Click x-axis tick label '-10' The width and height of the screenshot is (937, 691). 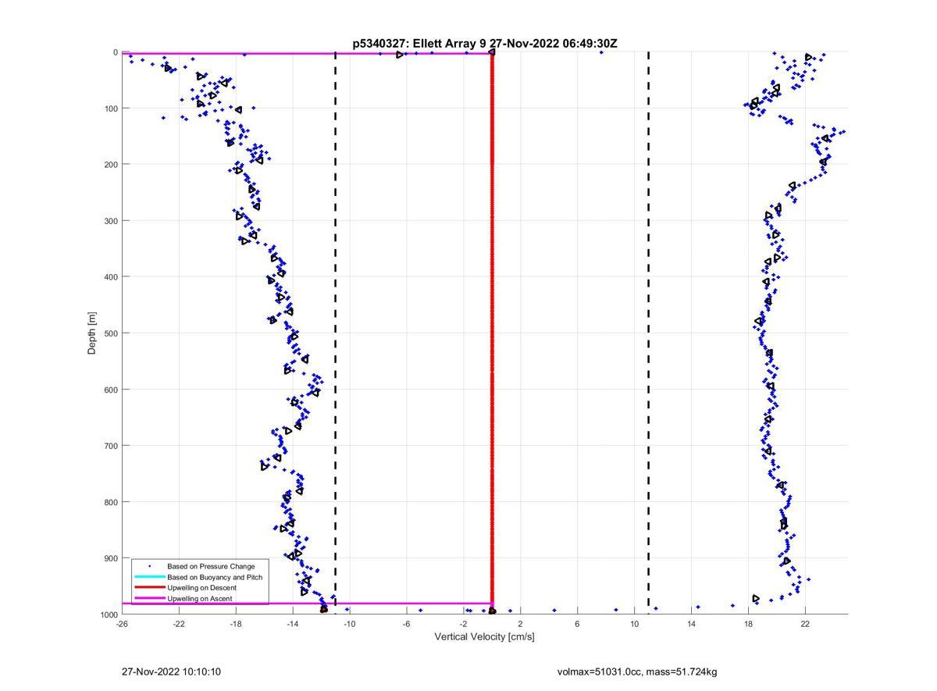(350, 624)
